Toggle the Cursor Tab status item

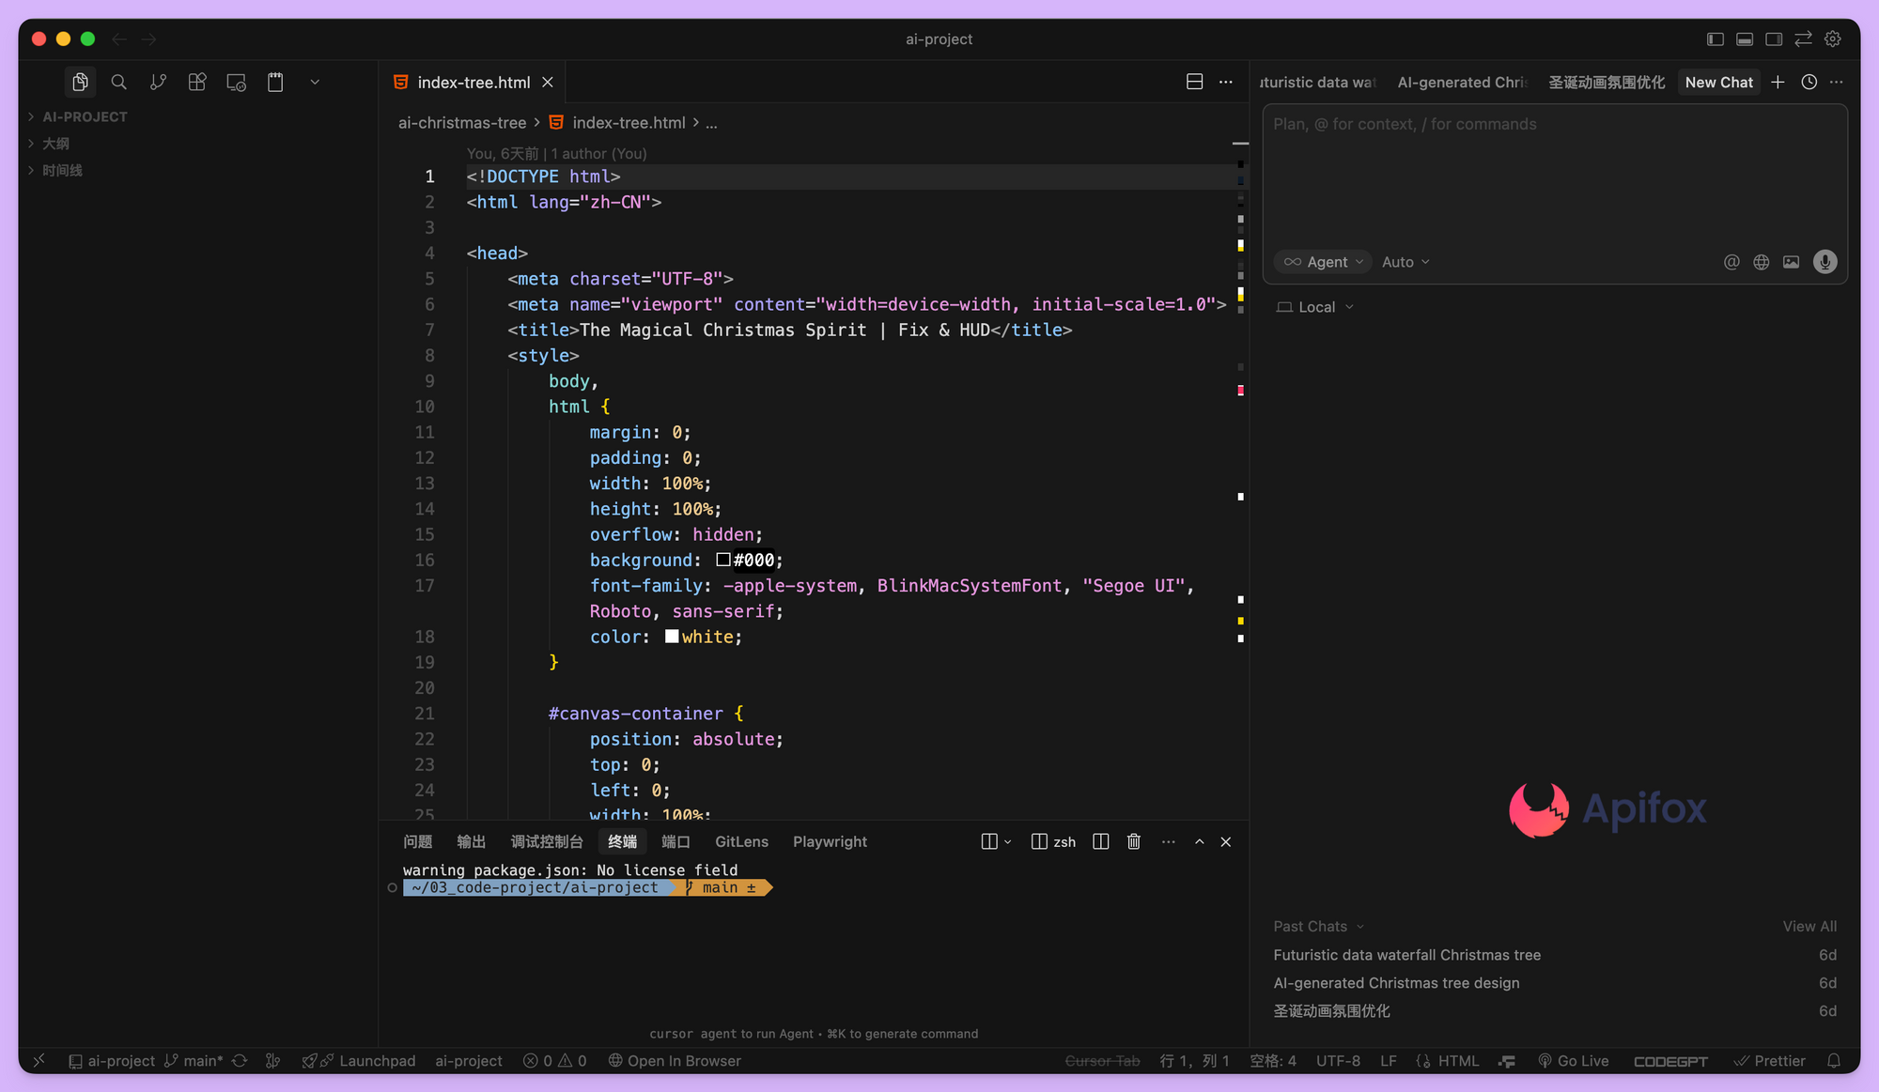click(x=1102, y=1061)
